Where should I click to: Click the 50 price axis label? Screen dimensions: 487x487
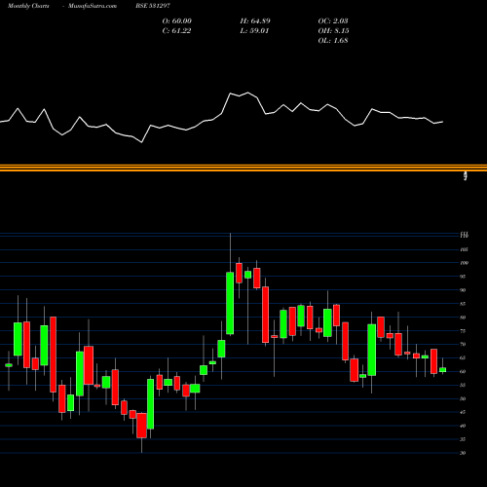[463, 398]
